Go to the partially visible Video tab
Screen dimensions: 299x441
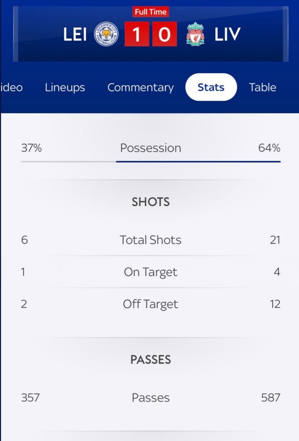tap(12, 87)
